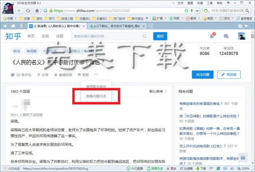Image resolution: width=255 pixels, height=172 pixels.
Task: Open 登录管家 login manager
Action: [244, 18]
